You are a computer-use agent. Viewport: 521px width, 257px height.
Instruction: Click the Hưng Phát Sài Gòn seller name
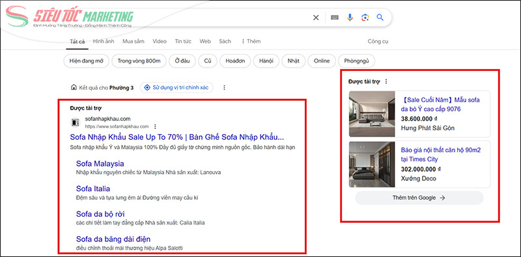[x=428, y=128]
